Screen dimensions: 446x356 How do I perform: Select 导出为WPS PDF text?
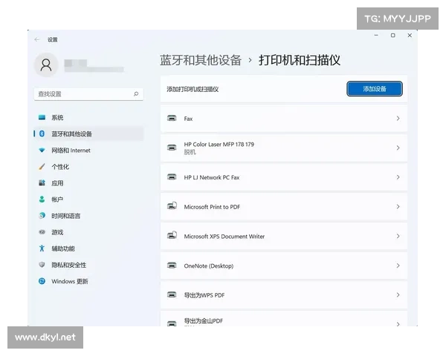[204, 295]
